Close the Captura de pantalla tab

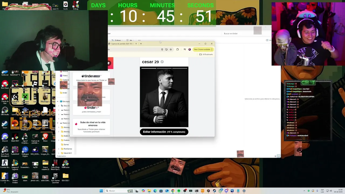[136, 44]
